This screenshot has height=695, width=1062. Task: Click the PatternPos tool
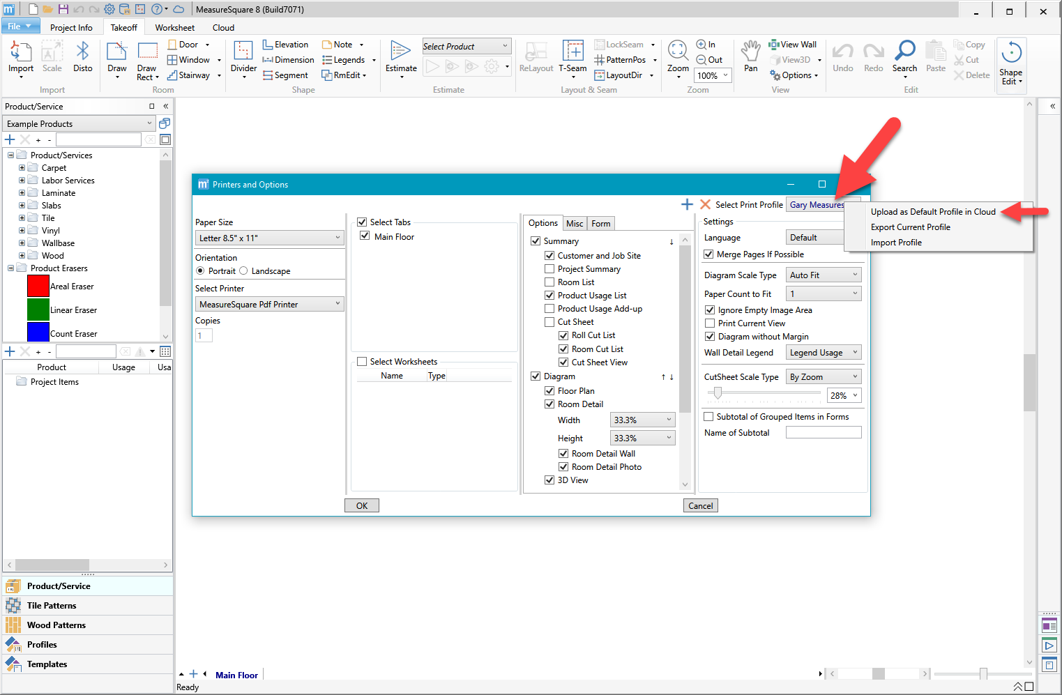coord(625,60)
